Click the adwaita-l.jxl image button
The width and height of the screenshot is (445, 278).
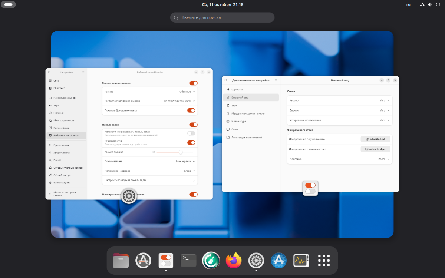point(375,139)
